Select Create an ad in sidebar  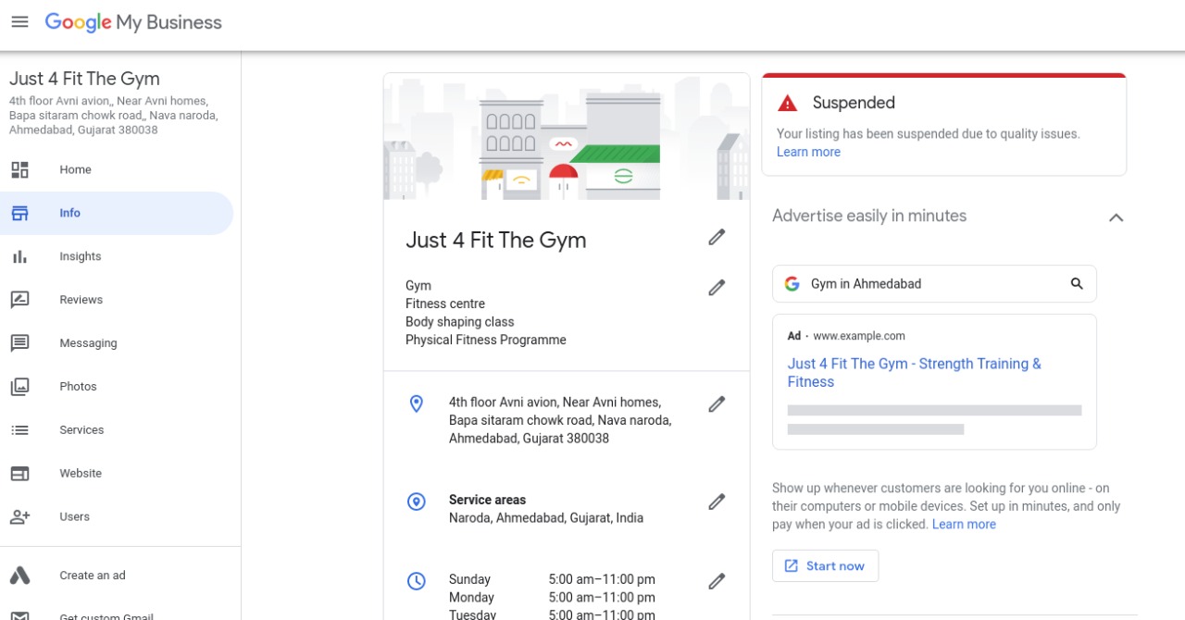pos(117,576)
